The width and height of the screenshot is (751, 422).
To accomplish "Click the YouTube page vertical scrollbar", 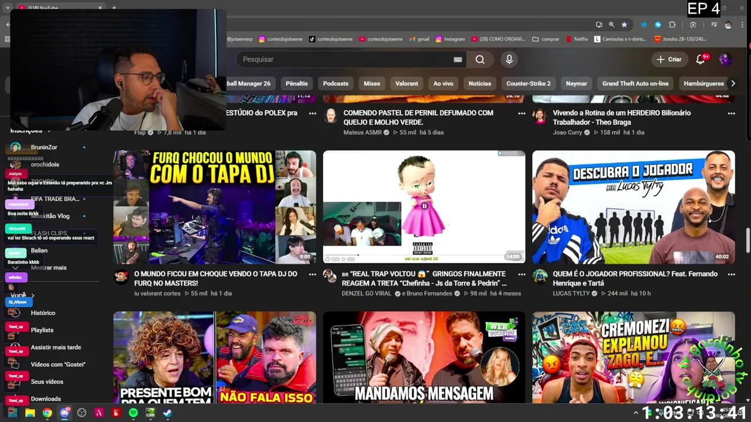I will click(747, 241).
